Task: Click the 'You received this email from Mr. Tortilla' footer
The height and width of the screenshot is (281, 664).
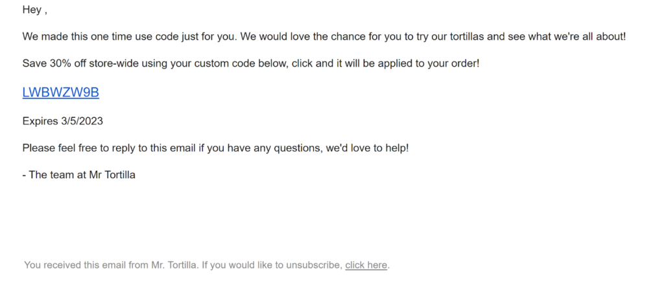Action: (207, 265)
